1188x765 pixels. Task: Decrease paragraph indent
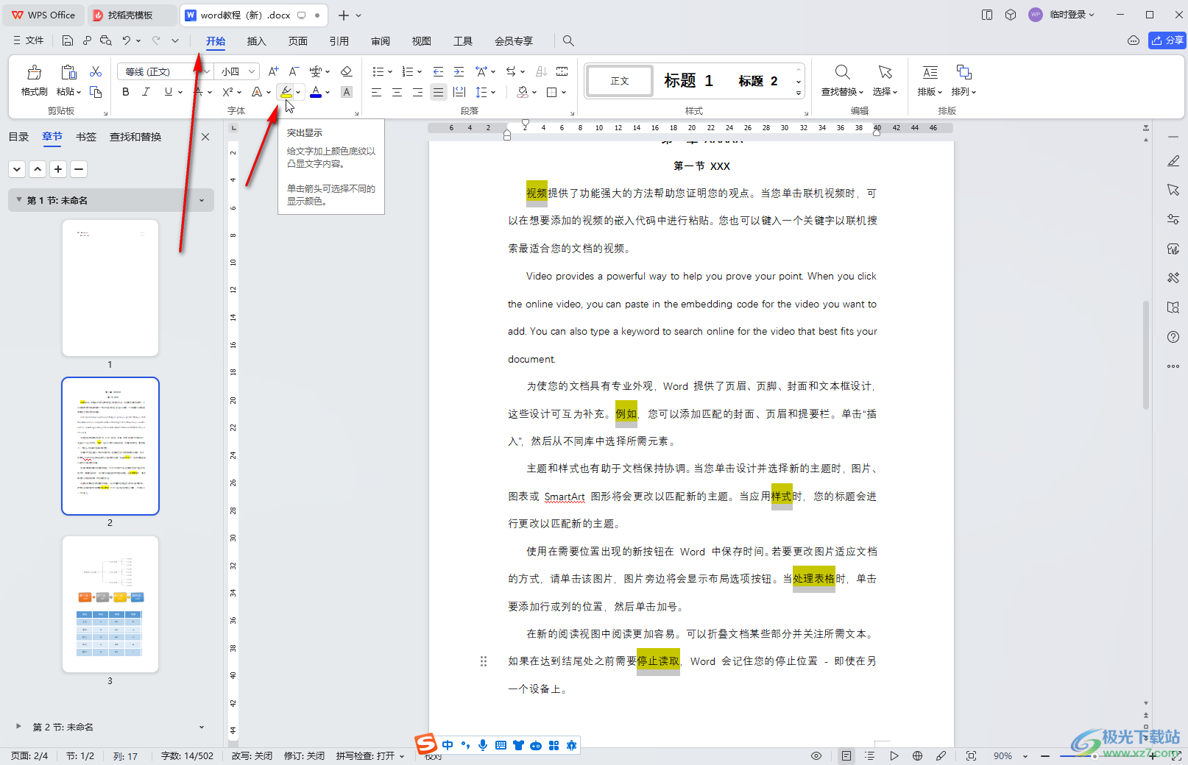(x=438, y=71)
